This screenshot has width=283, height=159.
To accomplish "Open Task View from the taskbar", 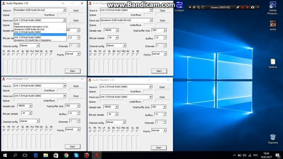I will (25, 155).
